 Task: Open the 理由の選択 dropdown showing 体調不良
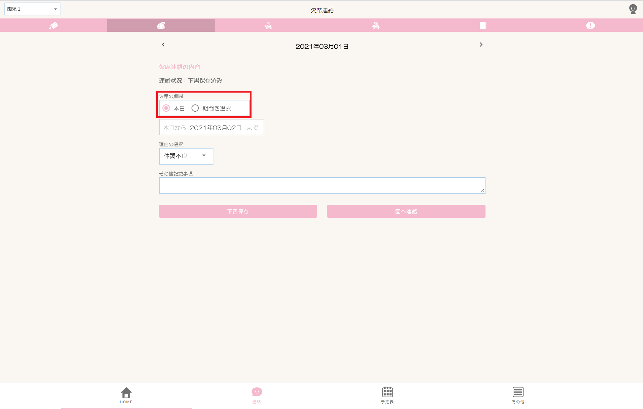pyautogui.click(x=186, y=156)
